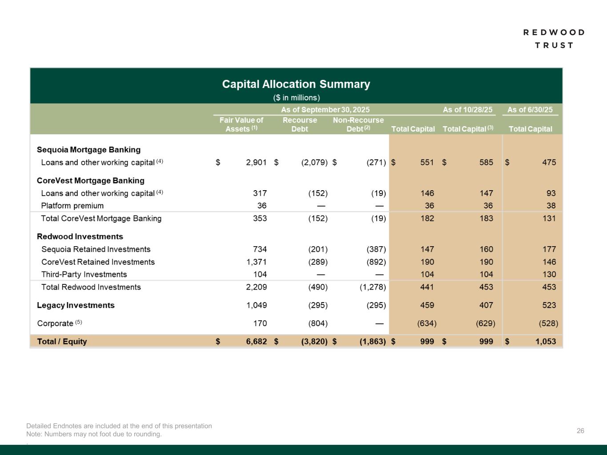
Task: Click the Total / Equity row label
Action: pos(62,341)
